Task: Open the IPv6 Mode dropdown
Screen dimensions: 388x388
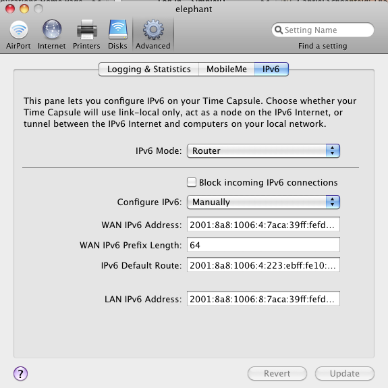Action: [x=263, y=150]
